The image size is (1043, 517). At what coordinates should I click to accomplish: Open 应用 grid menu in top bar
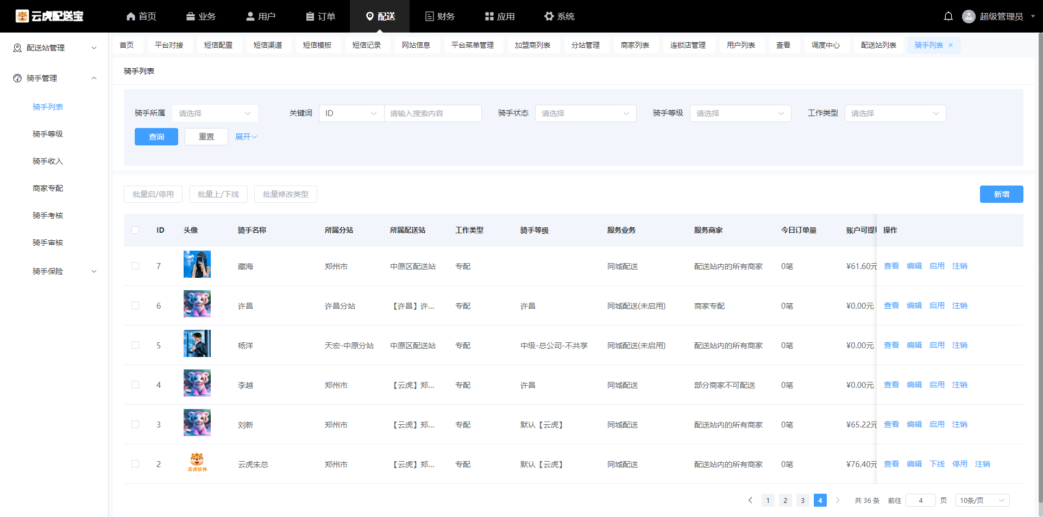500,16
